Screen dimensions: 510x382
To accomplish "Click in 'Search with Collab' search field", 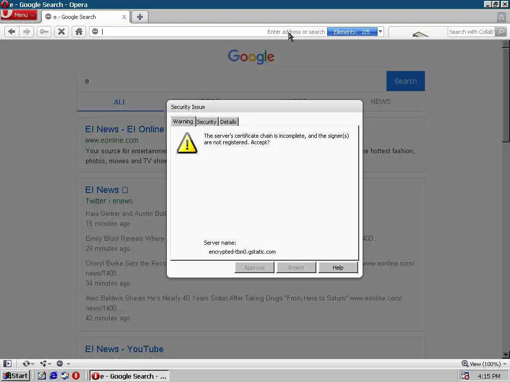I will (471, 31).
